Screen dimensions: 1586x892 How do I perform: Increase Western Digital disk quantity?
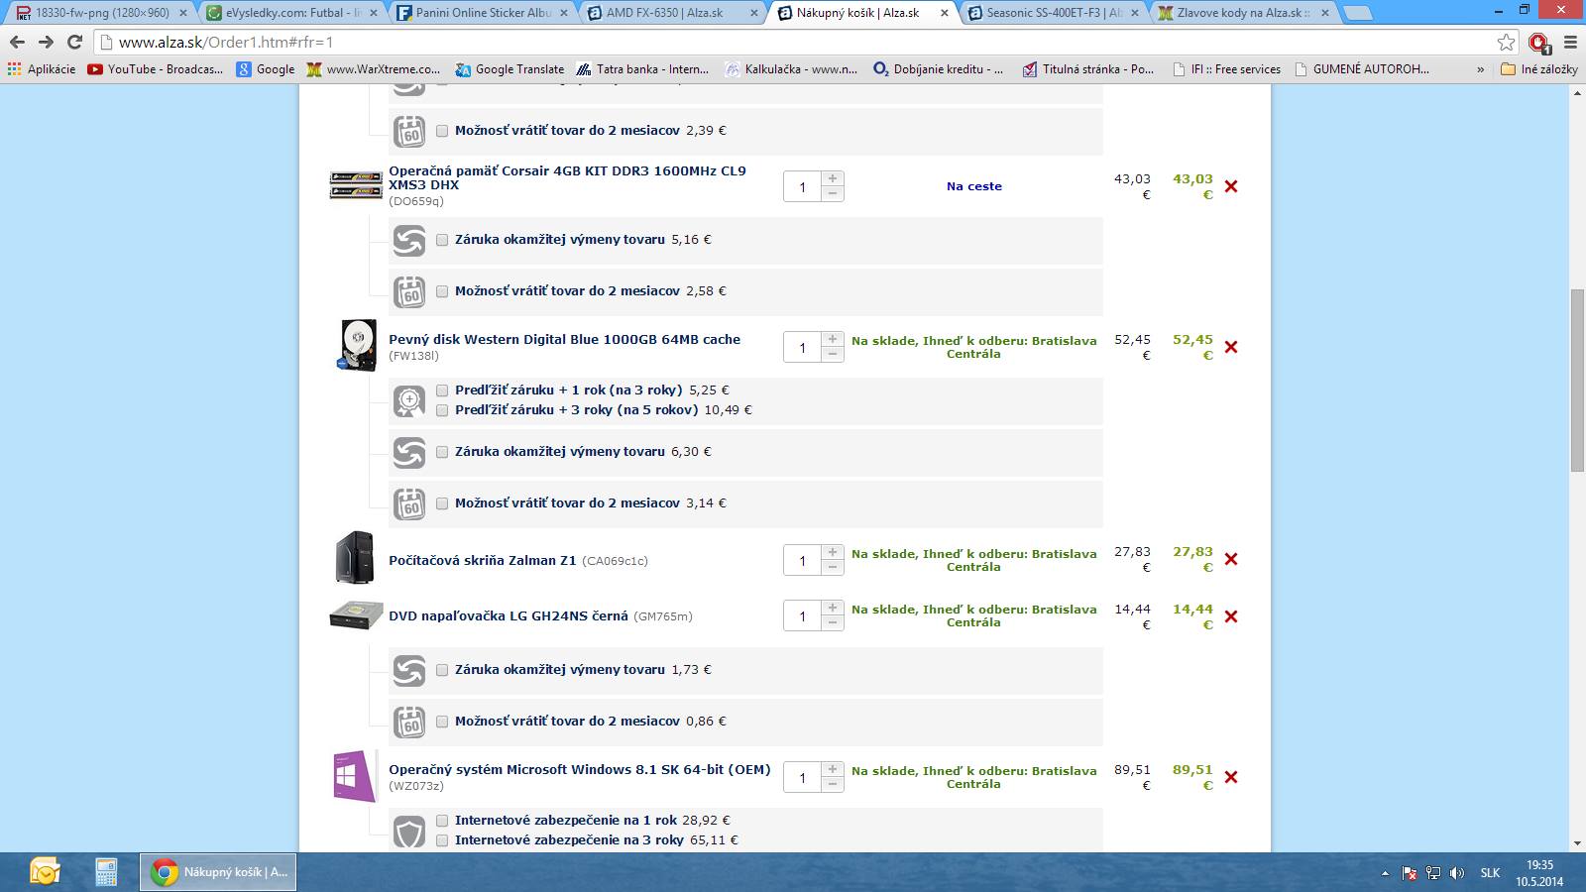pos(833,339)
